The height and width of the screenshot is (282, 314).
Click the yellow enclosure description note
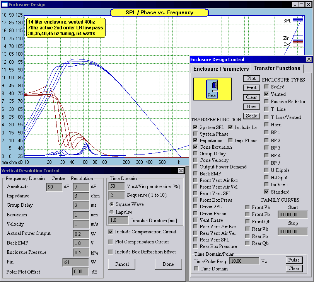tap(66, 28)
